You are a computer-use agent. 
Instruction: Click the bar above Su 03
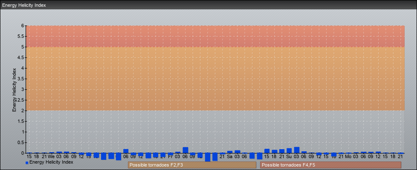(296, 150)
